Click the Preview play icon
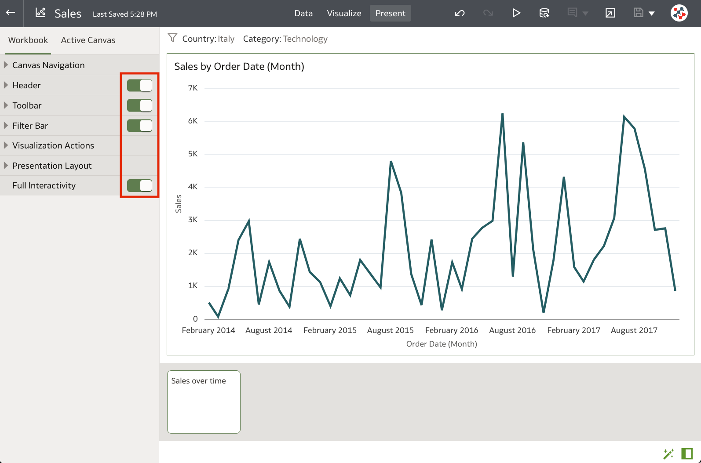The height and width of the screenshot is (463, 701). (x=516, y=13)
